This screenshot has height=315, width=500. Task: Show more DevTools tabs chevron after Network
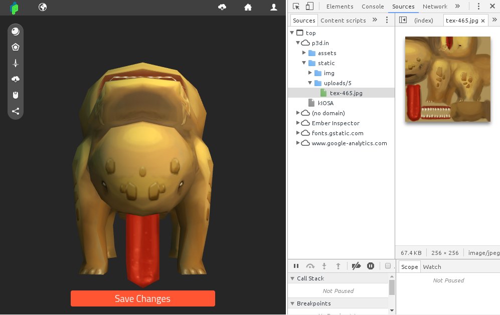pos(457,6)
